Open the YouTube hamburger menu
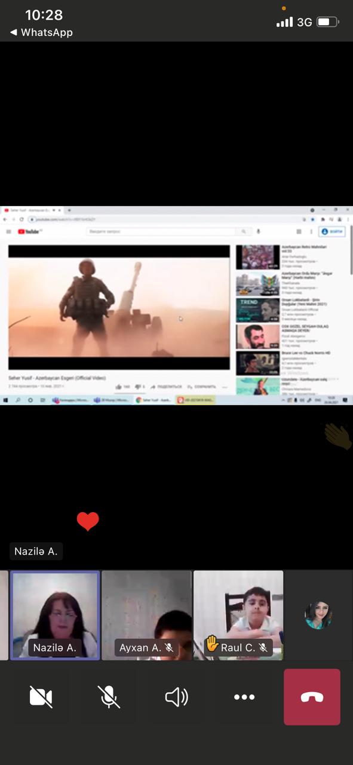Viewport: 353px width, 765px height. click(x=8, y=231)
